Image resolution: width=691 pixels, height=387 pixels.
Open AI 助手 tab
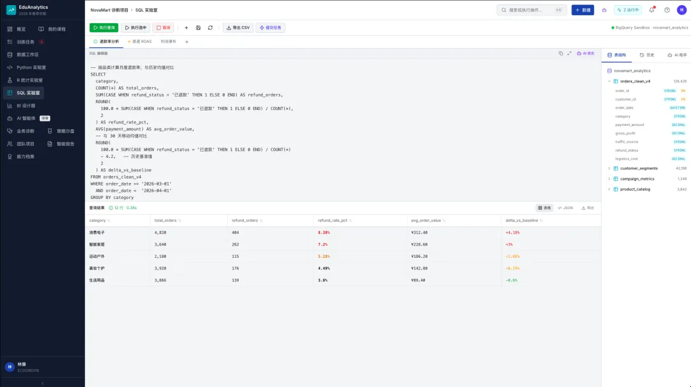(677, 55)
